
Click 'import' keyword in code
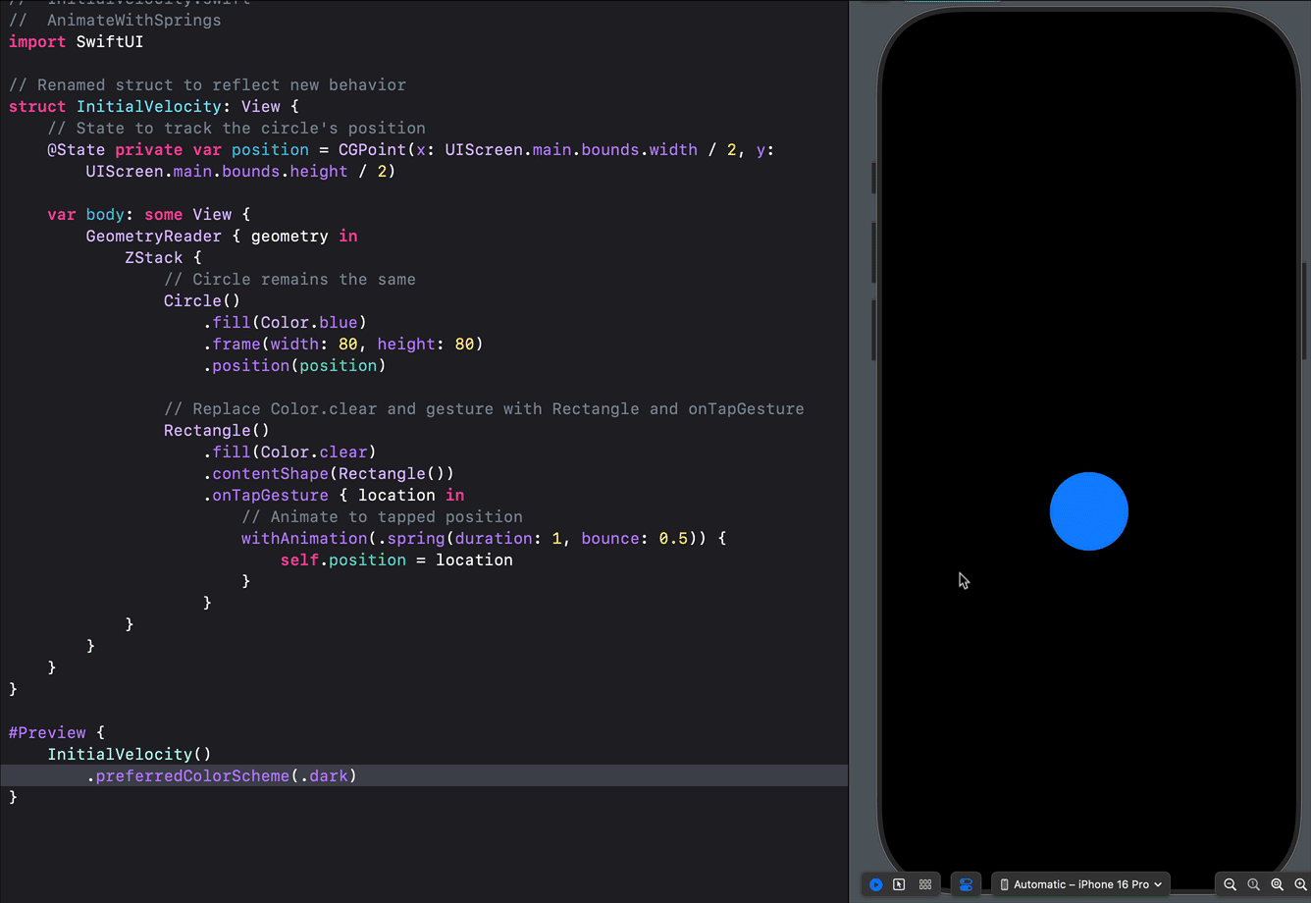tap(37, 41)
